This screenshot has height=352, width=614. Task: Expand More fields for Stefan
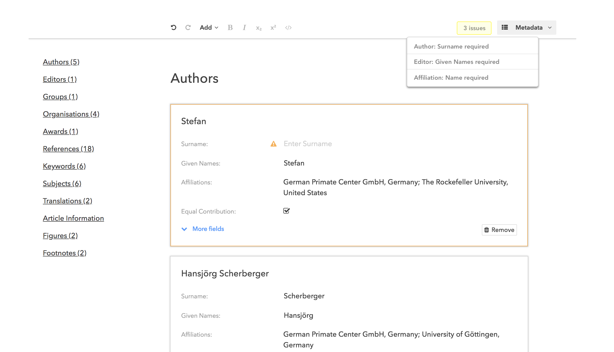click(x=203, y=229)
